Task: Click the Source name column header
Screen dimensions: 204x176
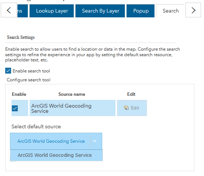Action: coord(72,94)
